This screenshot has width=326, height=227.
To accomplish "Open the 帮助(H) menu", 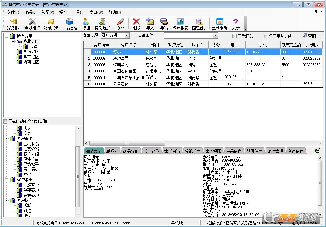I will 114,12.
